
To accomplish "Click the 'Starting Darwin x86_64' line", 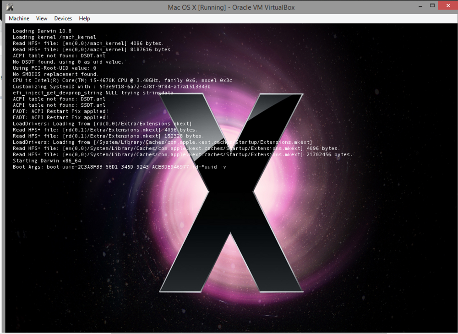I will [47, 161].
